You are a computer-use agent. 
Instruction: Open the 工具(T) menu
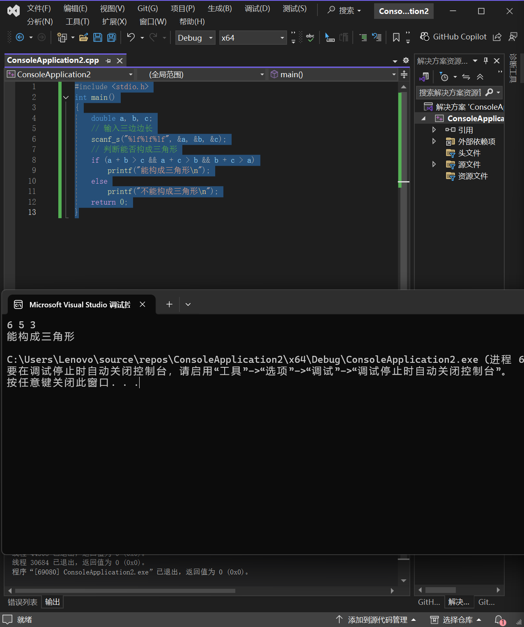(x=77, y=21)
